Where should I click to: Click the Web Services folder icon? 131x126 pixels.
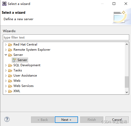point(10,86)
